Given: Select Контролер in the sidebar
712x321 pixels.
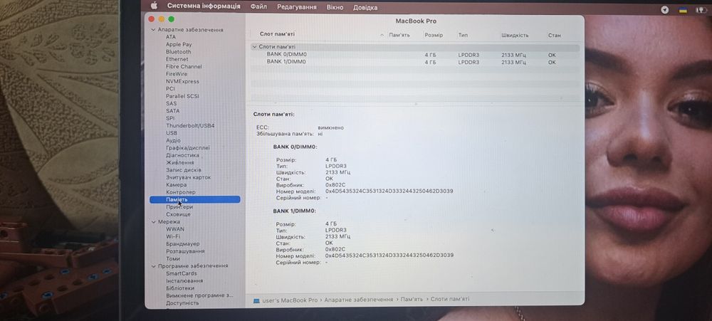Looking at the screenshot, I should tap(181, 192).
